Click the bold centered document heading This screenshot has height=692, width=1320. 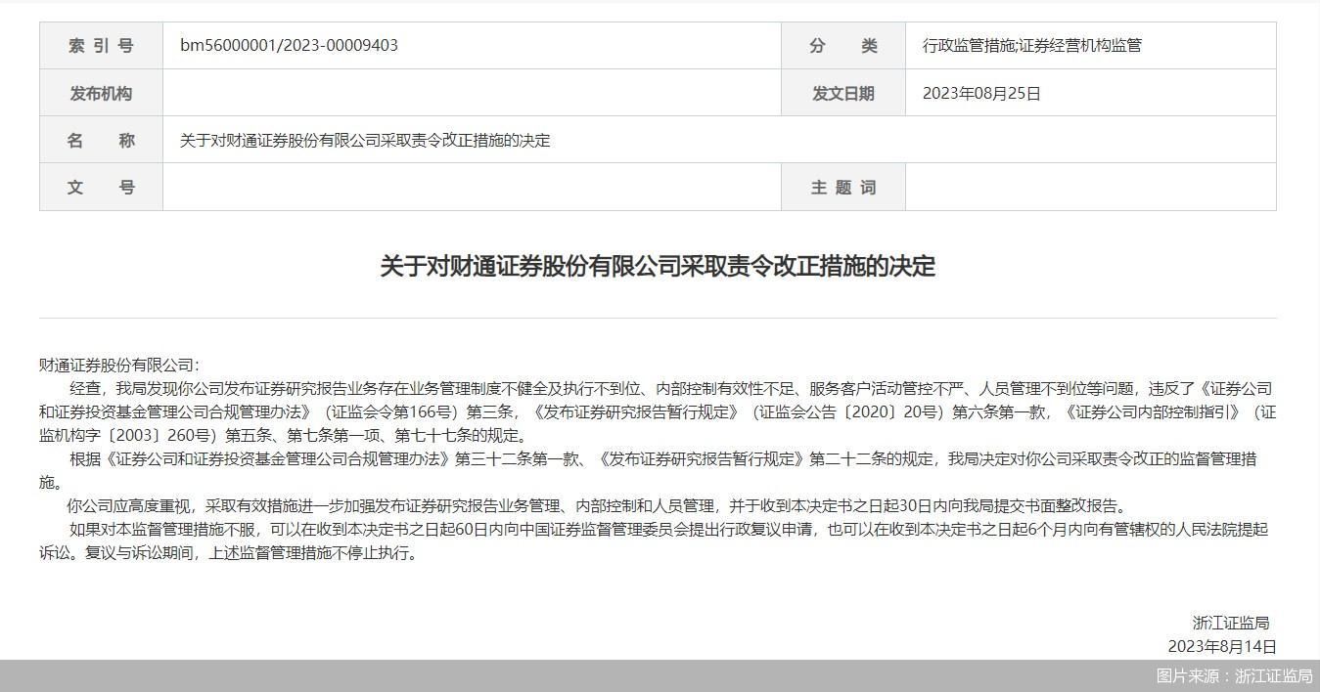coord(658,266)
